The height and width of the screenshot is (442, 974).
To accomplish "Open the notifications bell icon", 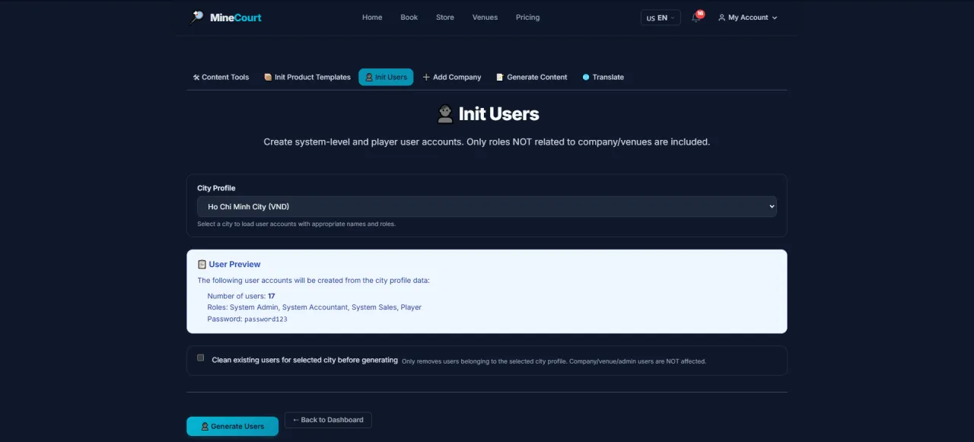I will tap(695, 17).
